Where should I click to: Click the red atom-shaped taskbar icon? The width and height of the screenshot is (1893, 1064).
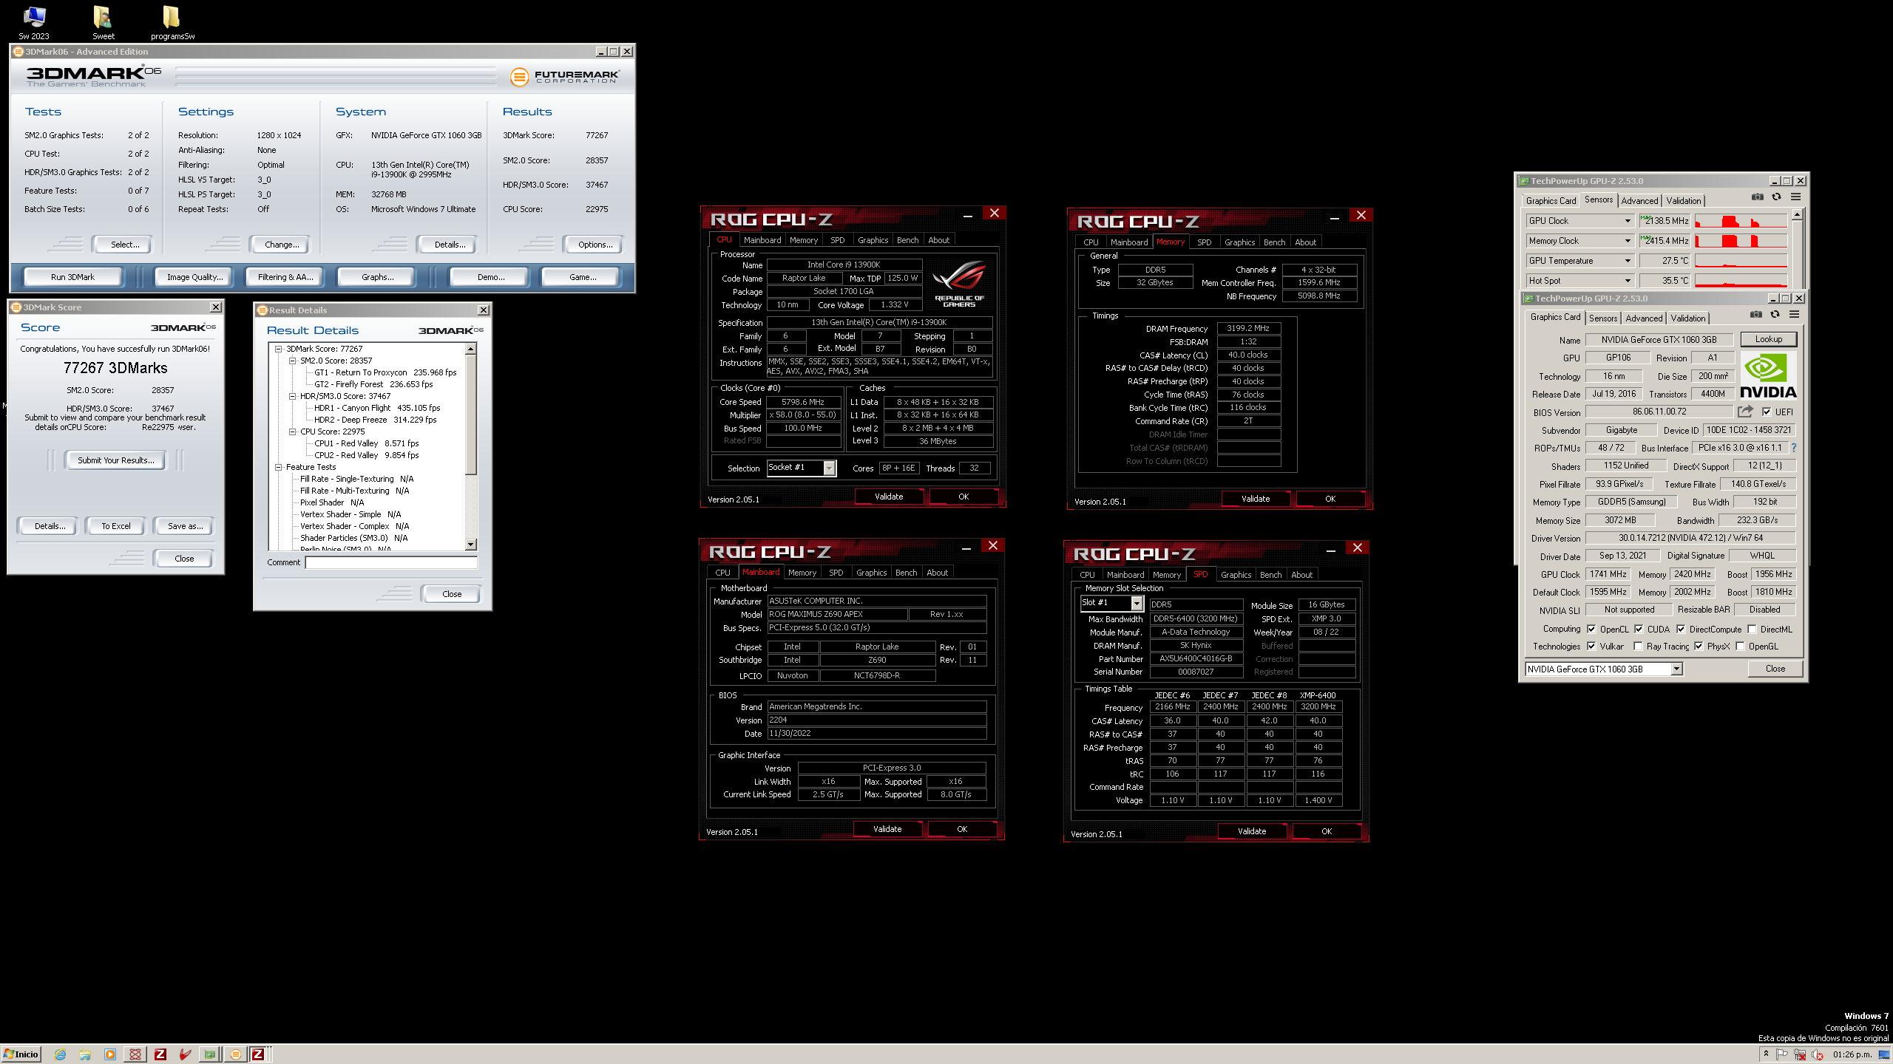click(x=135, y=1054)
